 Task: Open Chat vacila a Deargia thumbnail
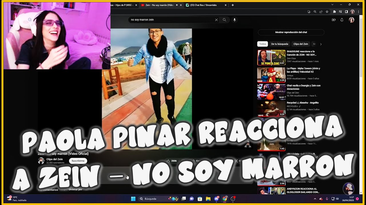pyautogui.click(x=271, y=92)
